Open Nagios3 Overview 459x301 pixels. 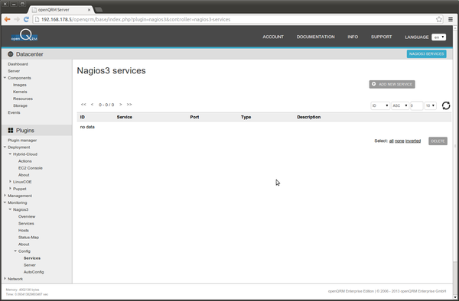coord(27,216)
